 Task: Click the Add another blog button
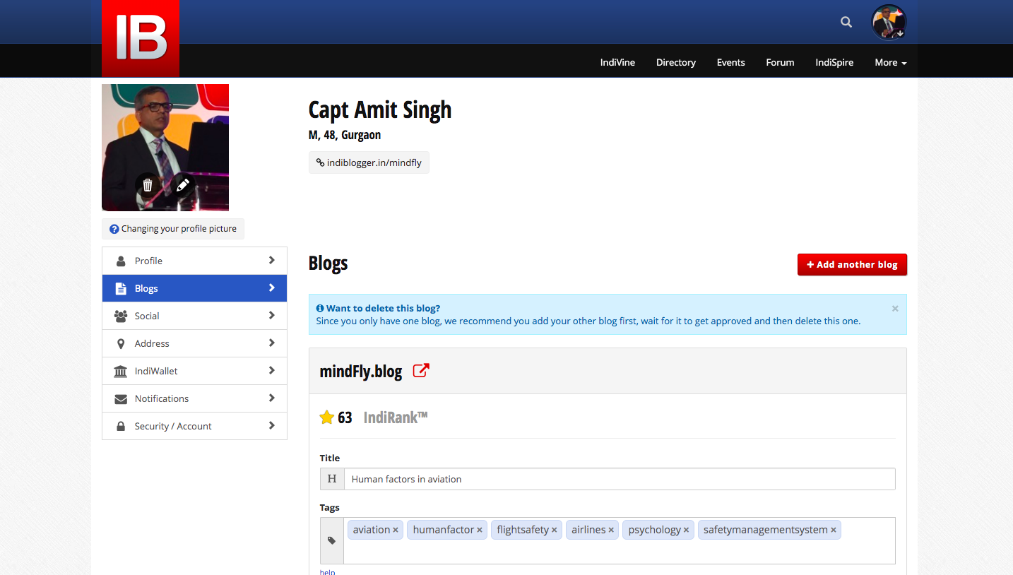[852, 264]
